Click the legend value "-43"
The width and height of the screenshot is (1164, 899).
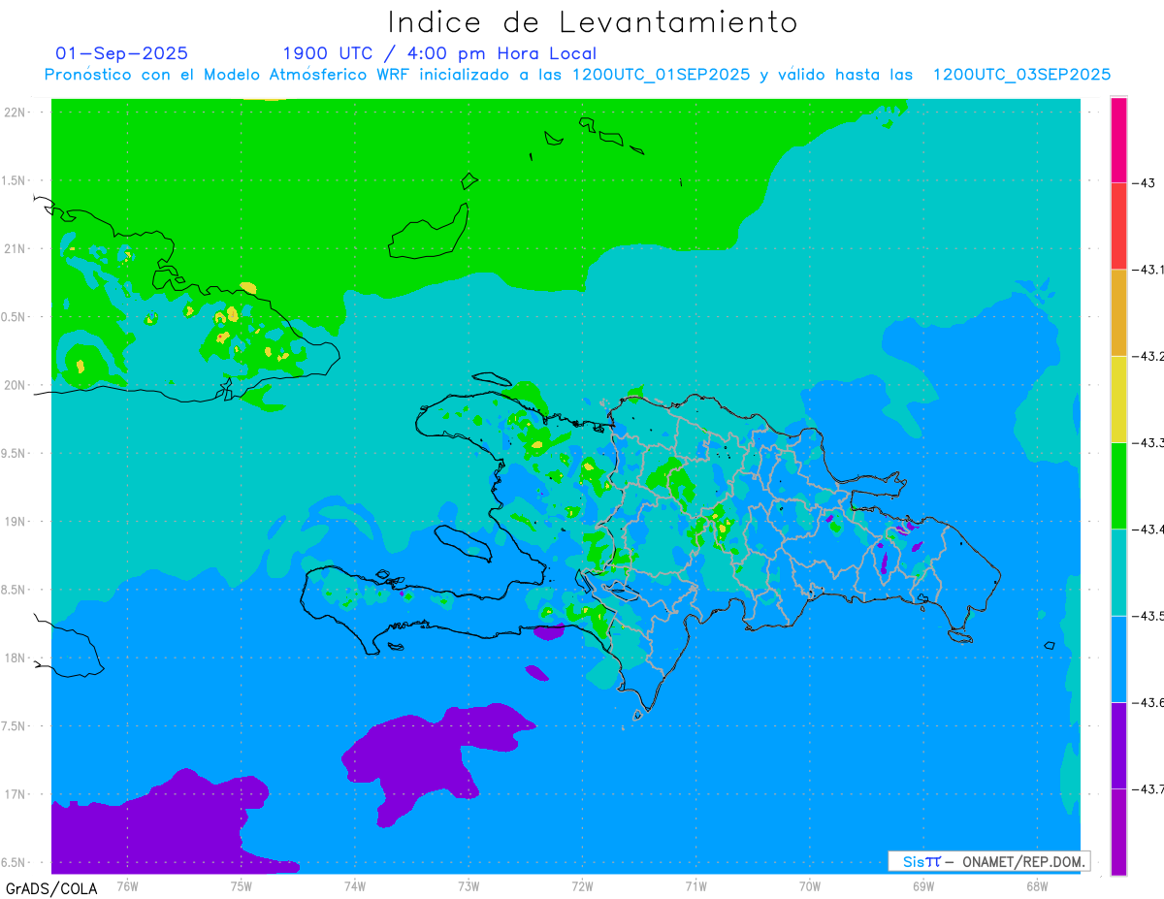pyautogui.click(x=1145, y=182)
